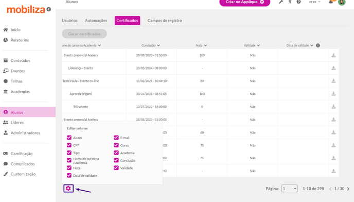The width and height of the screenshot is (354, 202).
Task: Click the 'Editar colunas' panel heading
Action: point(77,128)
